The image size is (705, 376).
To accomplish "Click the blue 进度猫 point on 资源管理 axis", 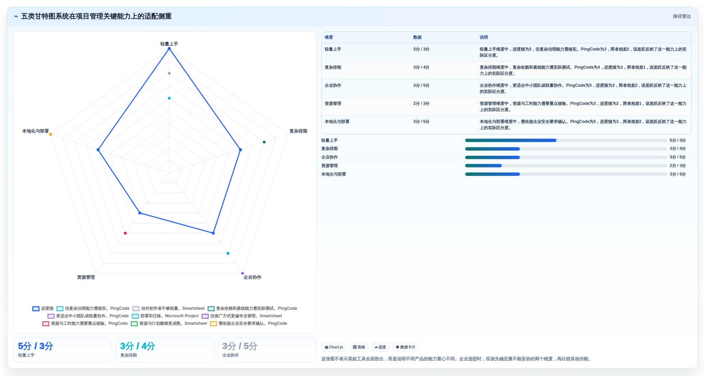I will pos(140,213).
